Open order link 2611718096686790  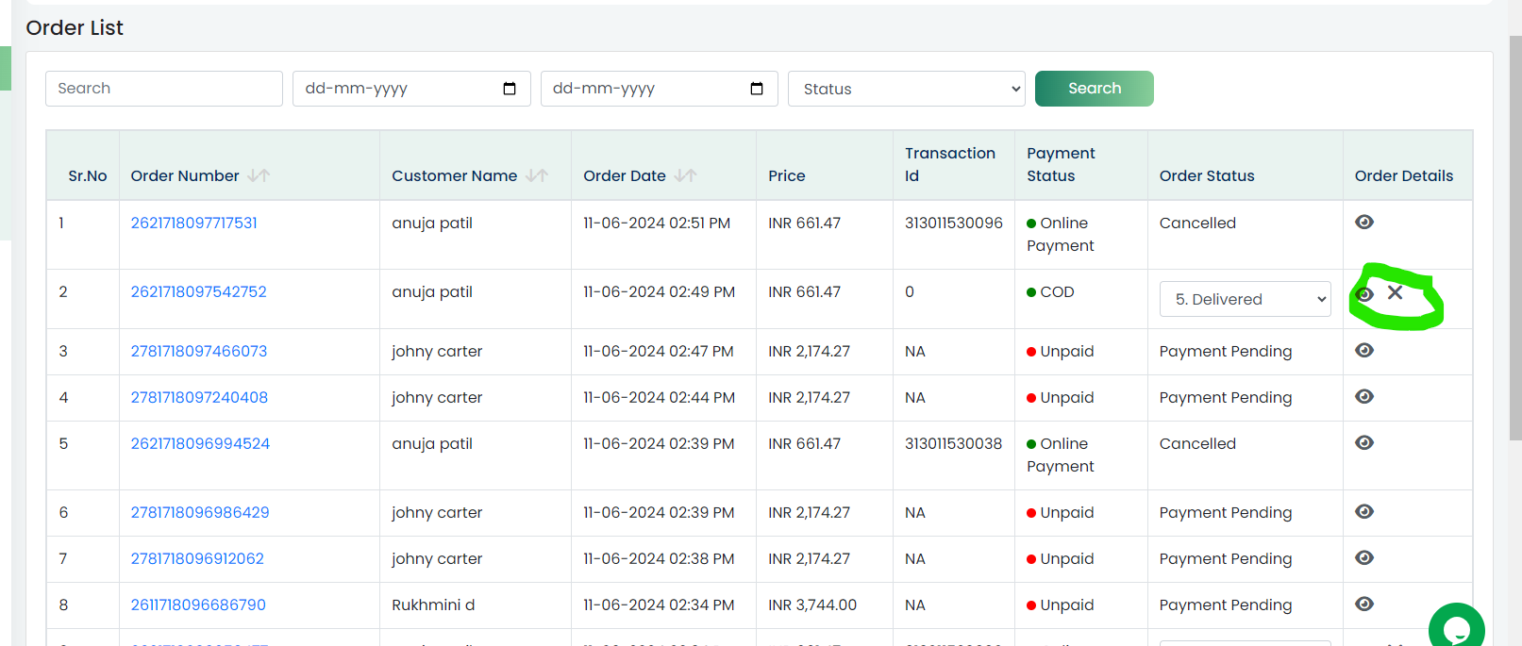coord(198,605)
